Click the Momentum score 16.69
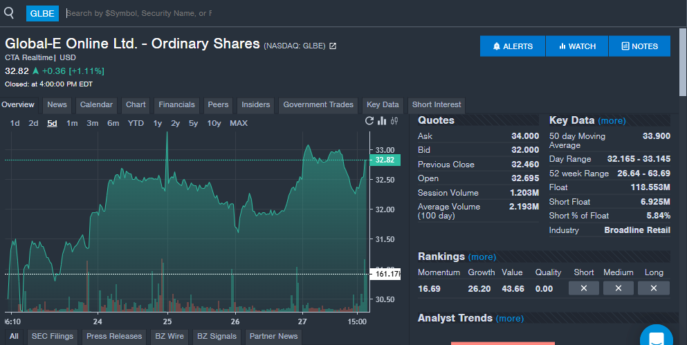Viewport: 687px width, 345px height. tap(429, 288)
